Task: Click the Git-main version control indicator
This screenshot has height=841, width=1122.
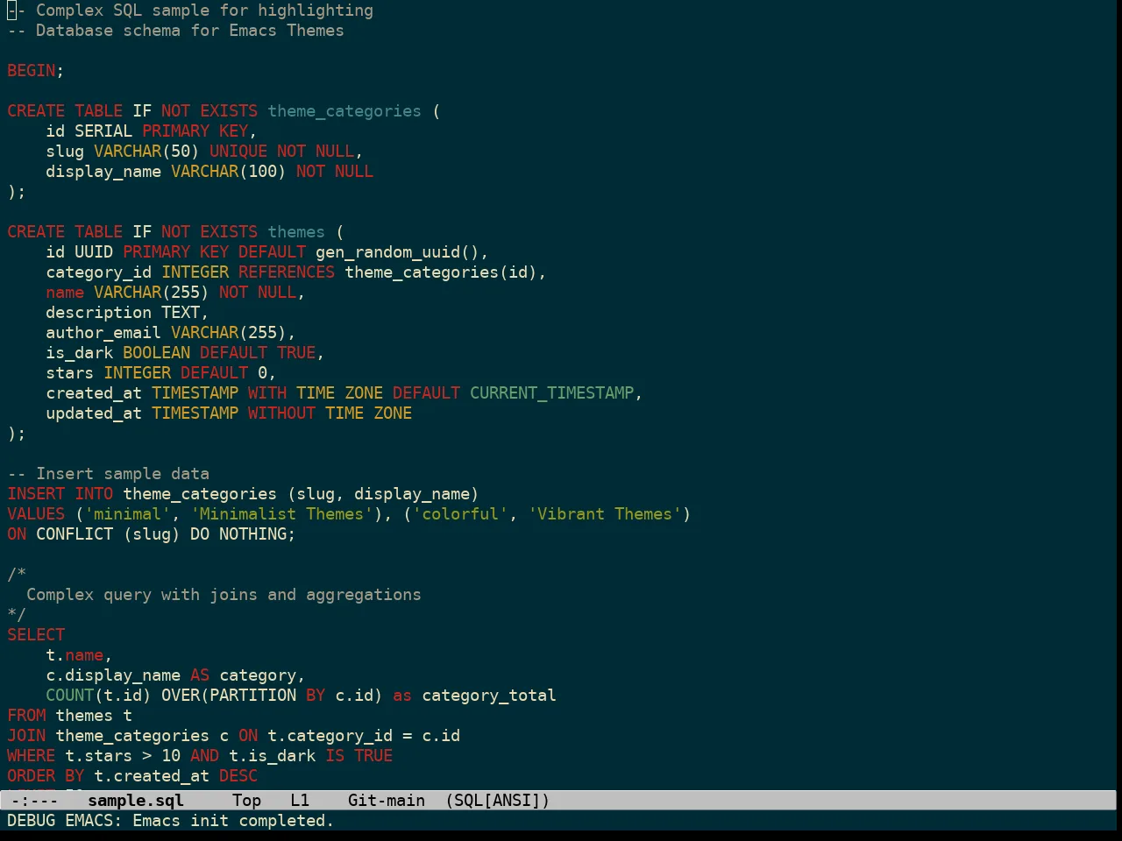Action: 386,800
